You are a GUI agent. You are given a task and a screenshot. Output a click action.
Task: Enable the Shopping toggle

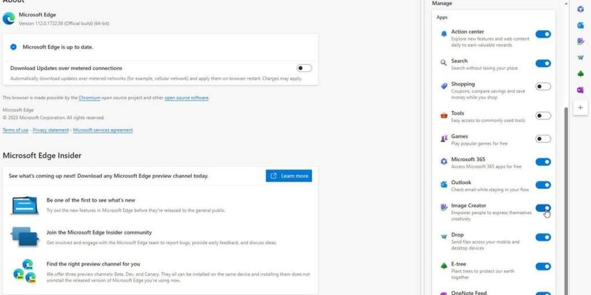pos(543,87)
